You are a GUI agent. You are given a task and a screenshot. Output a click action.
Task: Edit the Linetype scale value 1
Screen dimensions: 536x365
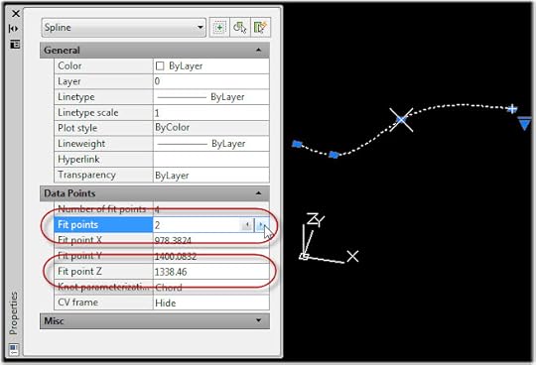(210, 113)
